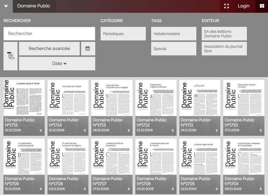
Task: Open the Domaine Public header title
Action: (34, 6)
